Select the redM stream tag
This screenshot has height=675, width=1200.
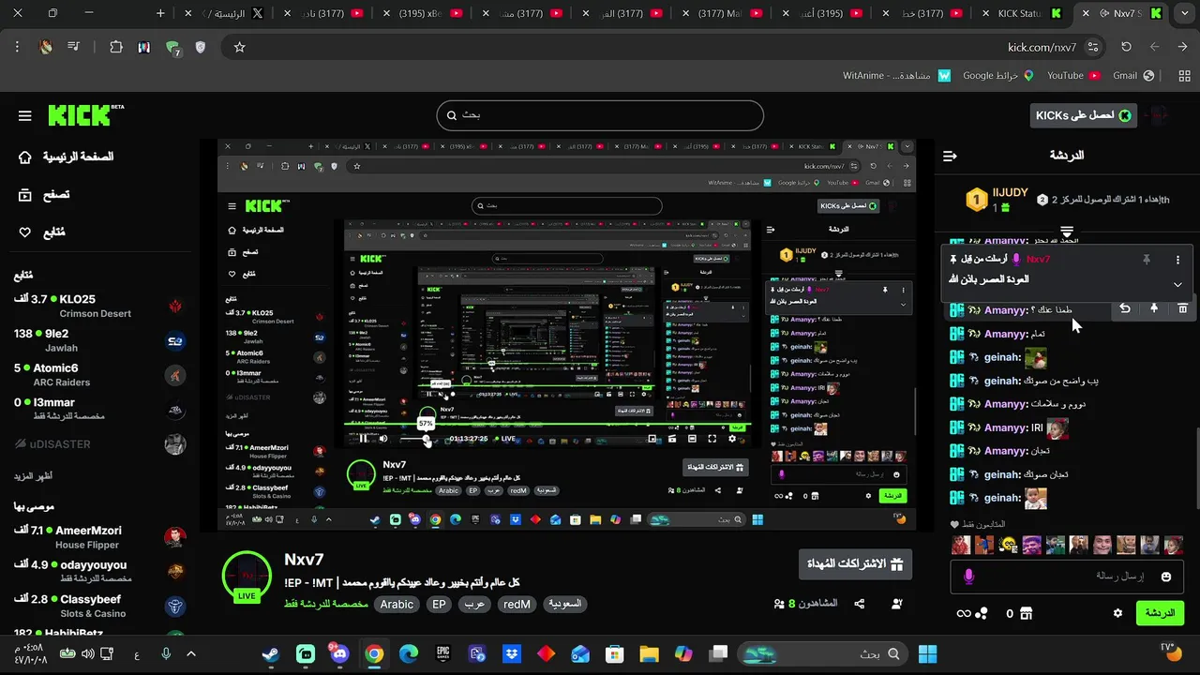point(517,605)
